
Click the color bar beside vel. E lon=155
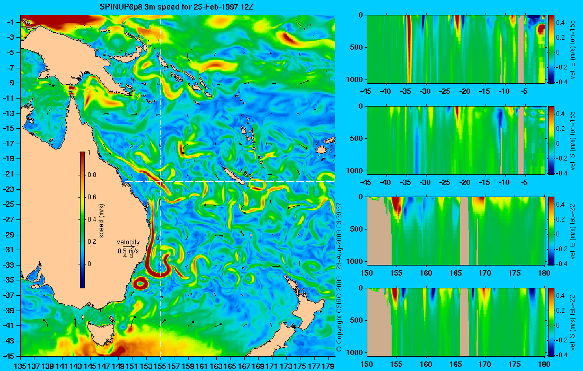coord(551,49)
